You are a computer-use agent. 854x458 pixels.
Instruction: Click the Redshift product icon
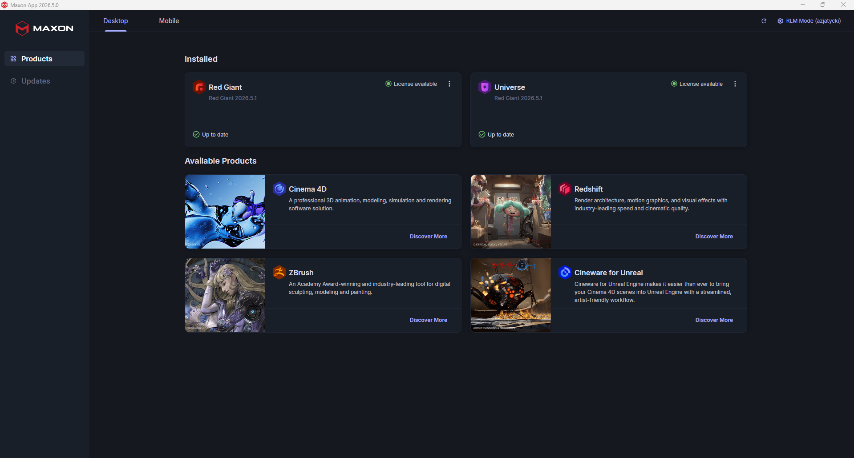[565, 189]
